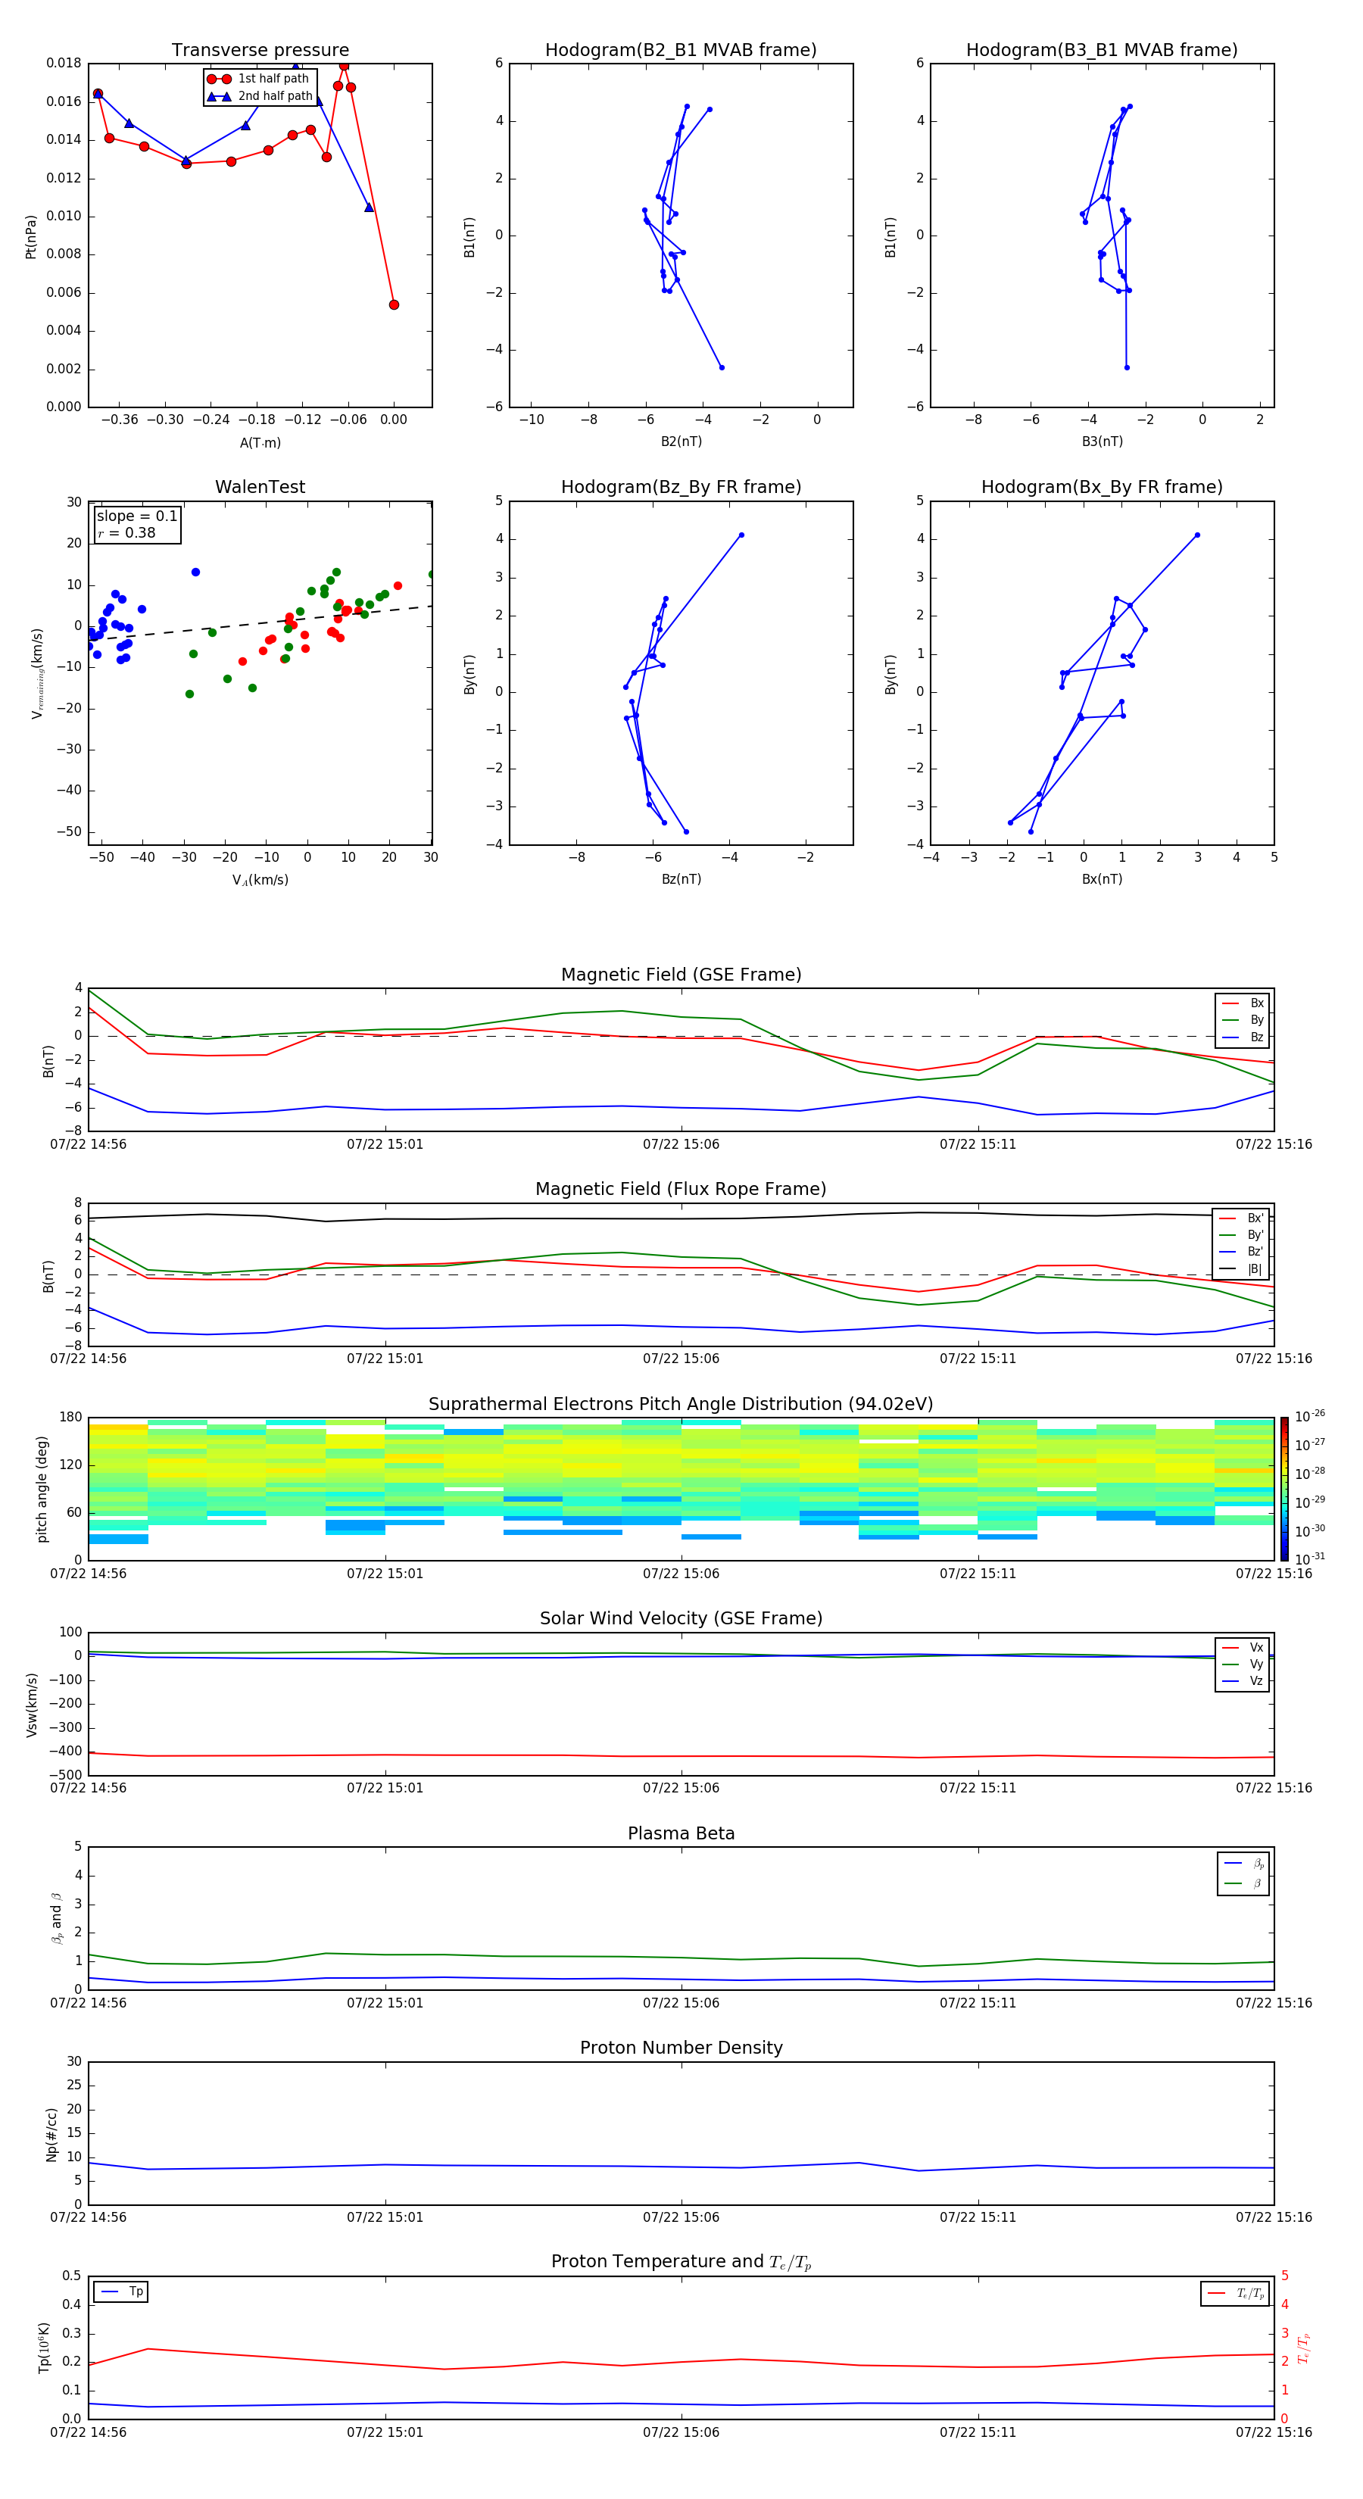Click the 'Hodogram(Bz_By FR frame)' title
Viewport: 1363px width, 2499px height.
coord(681,487)
